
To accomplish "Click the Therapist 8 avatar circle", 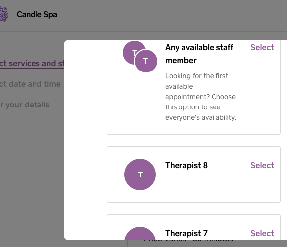I will tap(140, 175).
